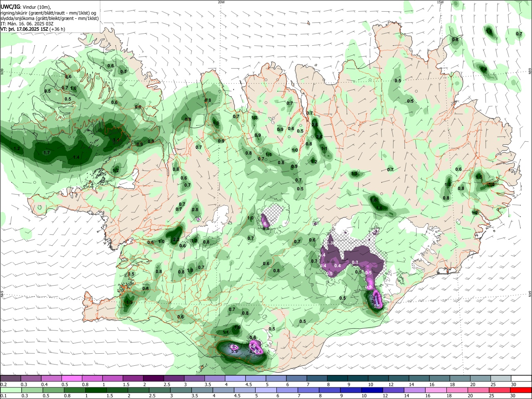
Task: Click the '1.7' rainfall value west of Iceland
Action: pyautogui.click(x=47, y=153)
